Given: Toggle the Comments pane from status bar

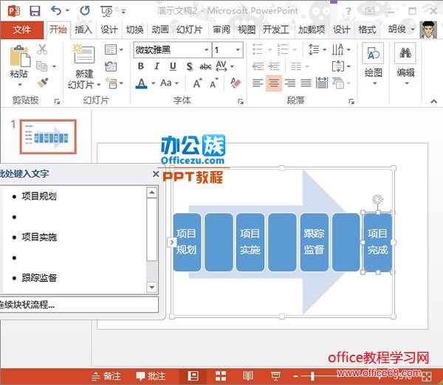Looking at the screenshot, I should coord(151,376).
